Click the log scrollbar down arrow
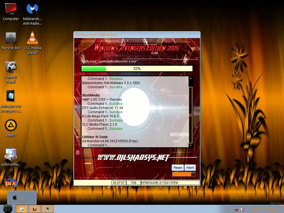Screen dimensions: 284x213 point(191,145)
